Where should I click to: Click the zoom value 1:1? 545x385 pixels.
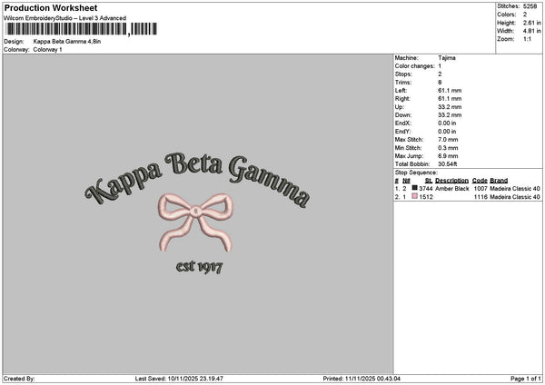(527, 39)
